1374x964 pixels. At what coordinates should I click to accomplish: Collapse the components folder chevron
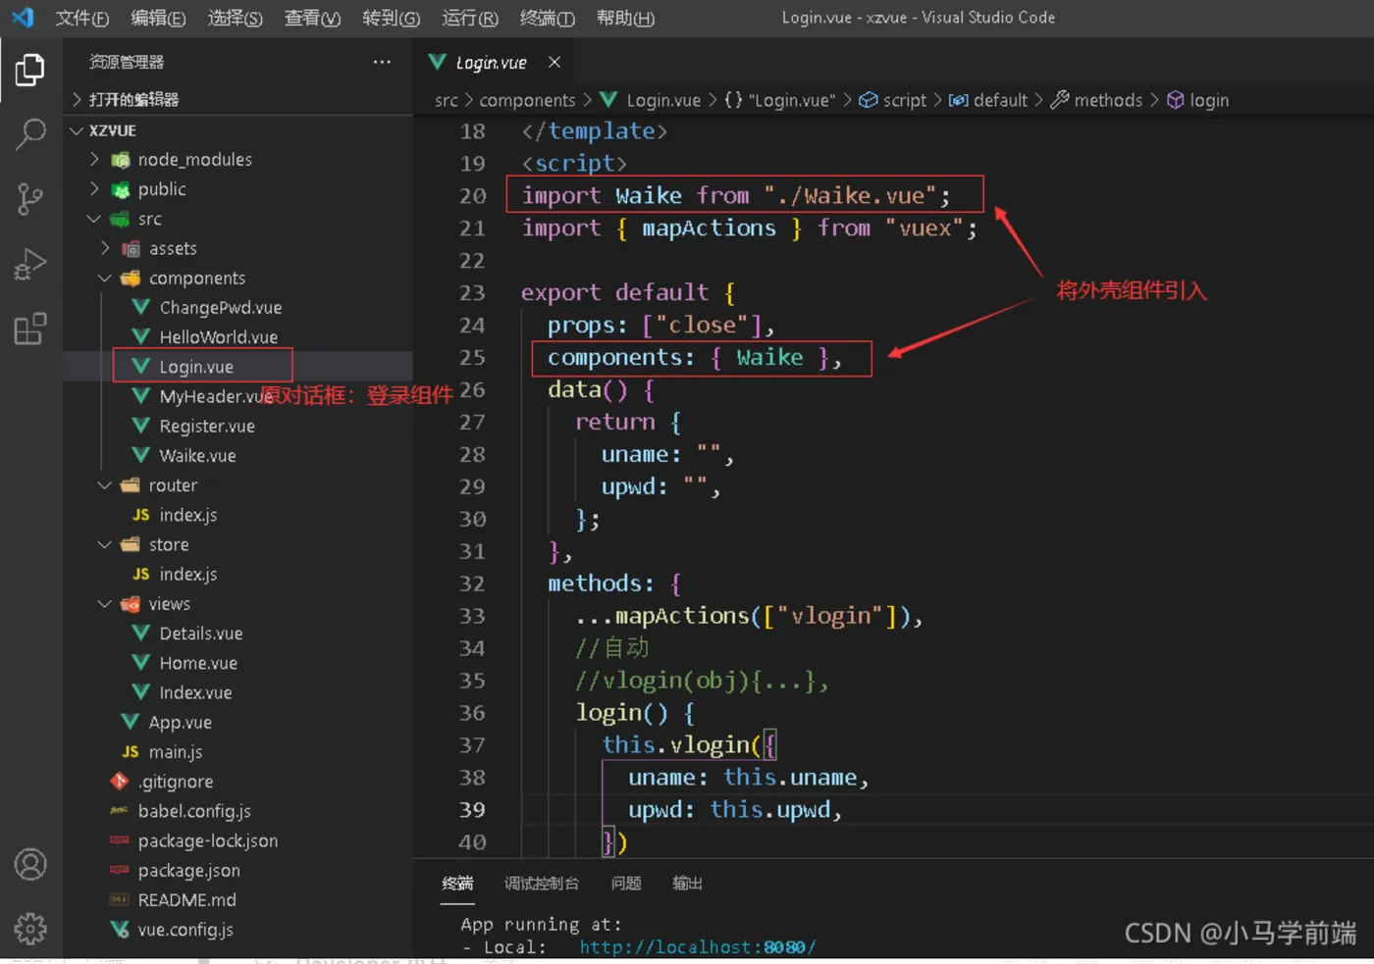[x=105, y=278]
